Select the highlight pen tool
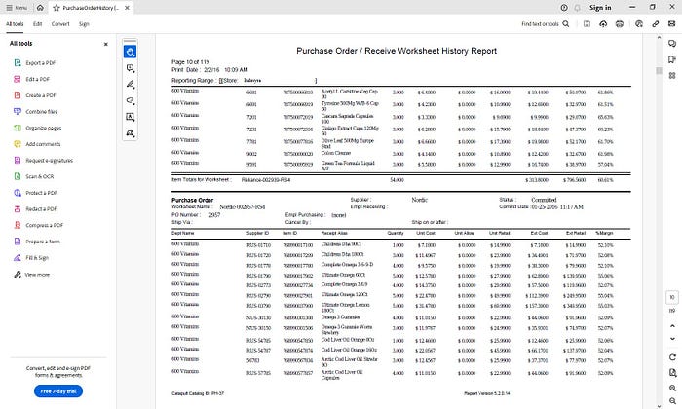Screen dimensions: 682x409 click(130, 85)
